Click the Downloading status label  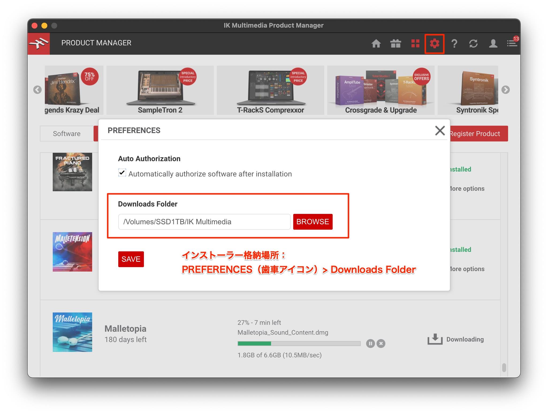point(465,339)
